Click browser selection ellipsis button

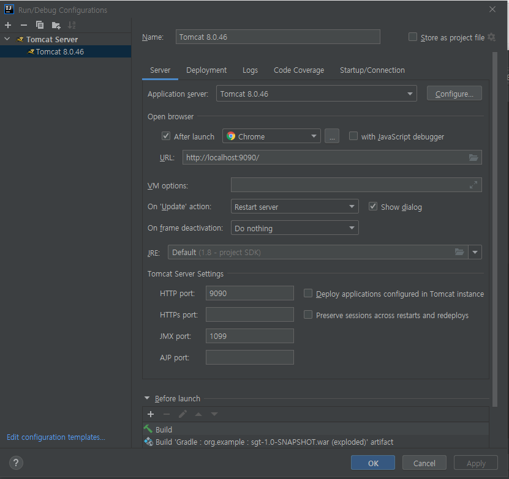[332, 136]
